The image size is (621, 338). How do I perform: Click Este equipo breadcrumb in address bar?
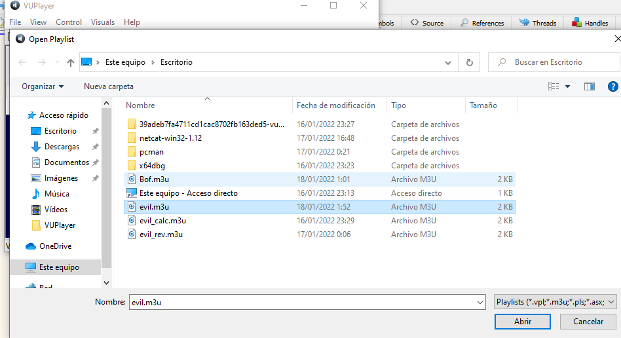click(125, 62)
